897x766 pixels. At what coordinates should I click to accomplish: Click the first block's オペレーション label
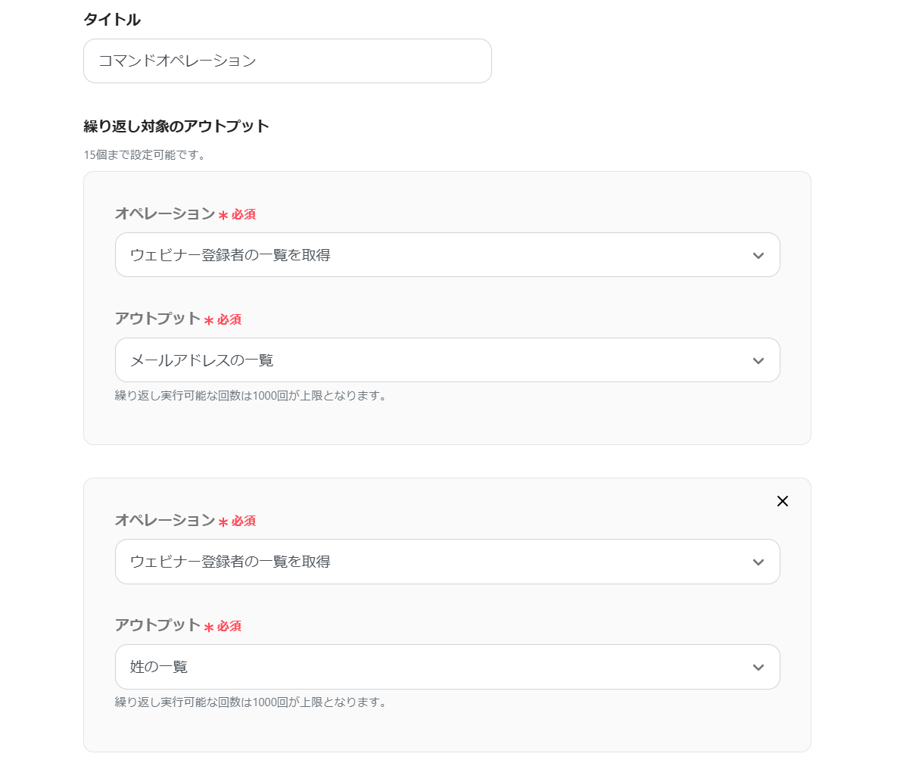pos(165,214)
